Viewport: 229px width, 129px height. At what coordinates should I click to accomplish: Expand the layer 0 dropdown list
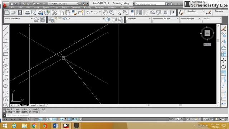(x=103, y=19)
